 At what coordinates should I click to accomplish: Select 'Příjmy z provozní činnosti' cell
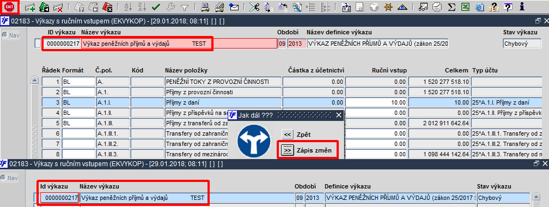click(x=223, y=92)
